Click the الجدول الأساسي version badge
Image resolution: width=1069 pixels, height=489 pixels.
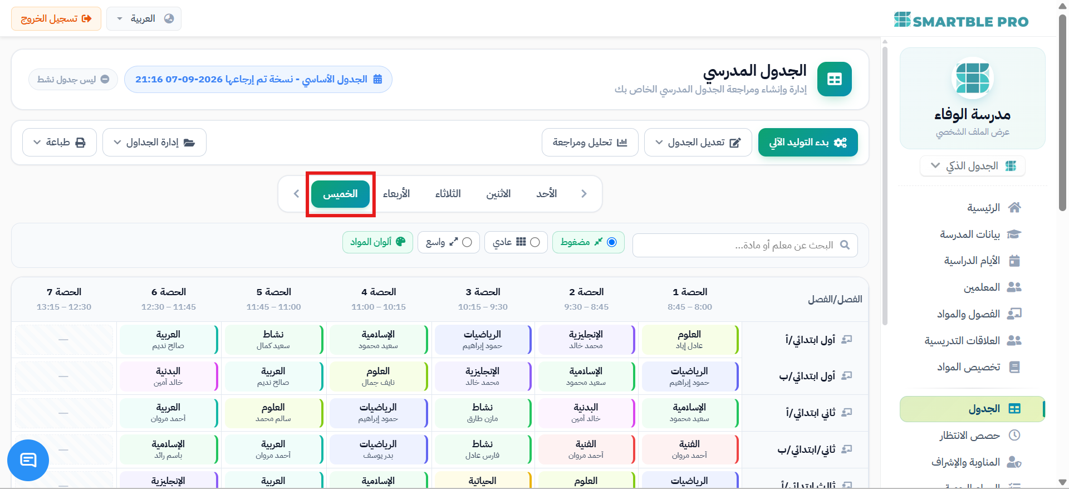[x=258, y=79]
